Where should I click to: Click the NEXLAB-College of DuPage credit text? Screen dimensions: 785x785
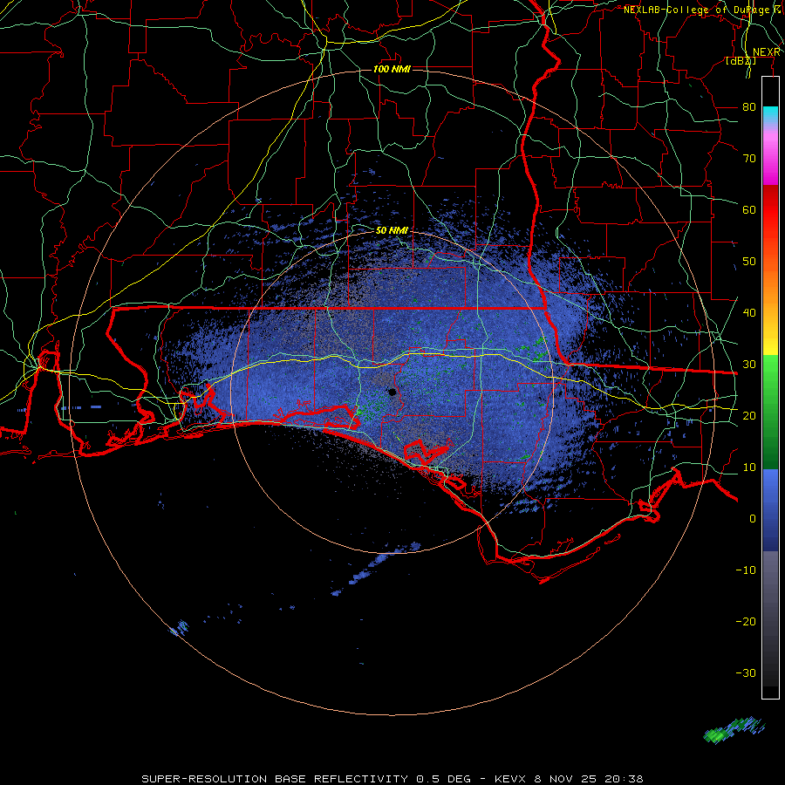click(704, 10)
